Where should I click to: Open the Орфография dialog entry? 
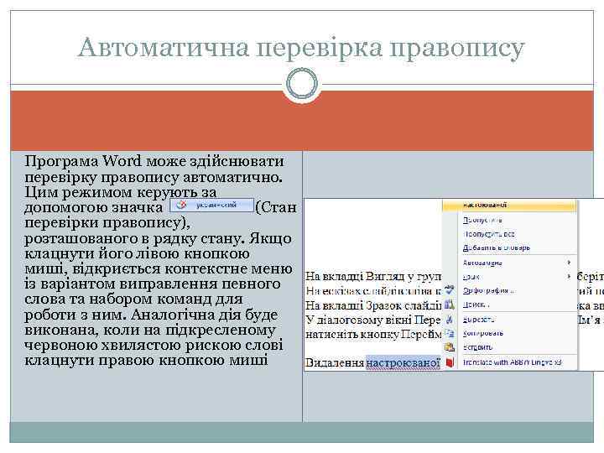pos(488,291)
